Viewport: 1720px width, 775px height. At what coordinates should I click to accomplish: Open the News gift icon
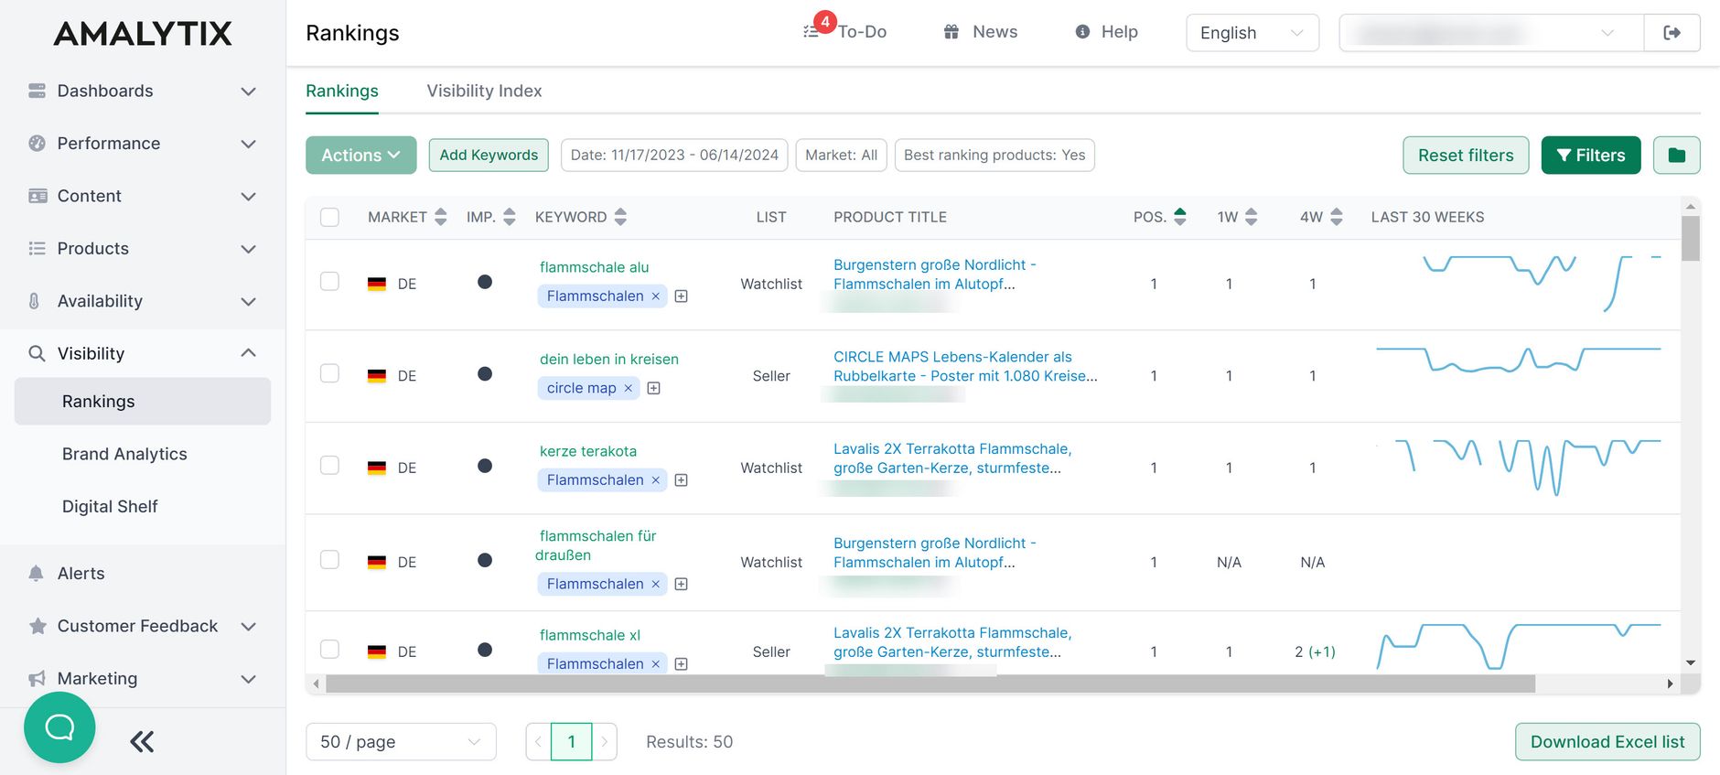(x=951, y=32)
